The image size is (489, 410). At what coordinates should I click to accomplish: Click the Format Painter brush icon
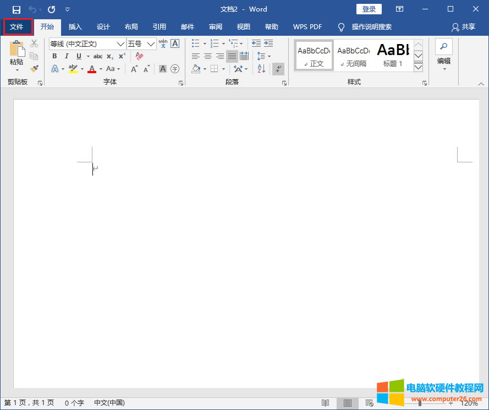click(x=34, y=69)
